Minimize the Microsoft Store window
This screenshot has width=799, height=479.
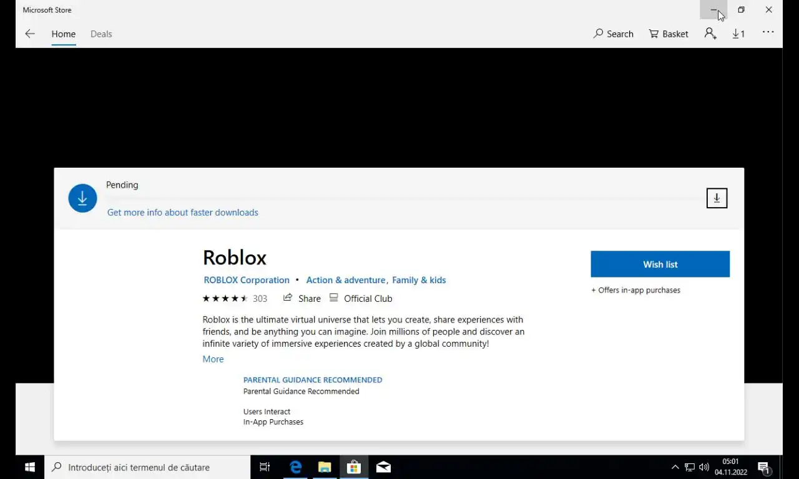coord(713,10)
